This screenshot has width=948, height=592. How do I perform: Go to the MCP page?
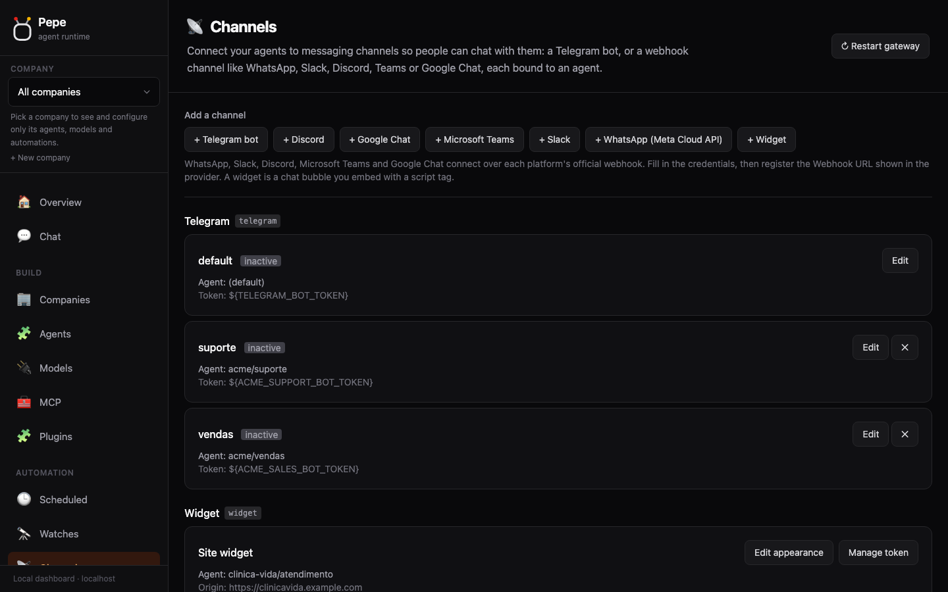pos(84,403)
